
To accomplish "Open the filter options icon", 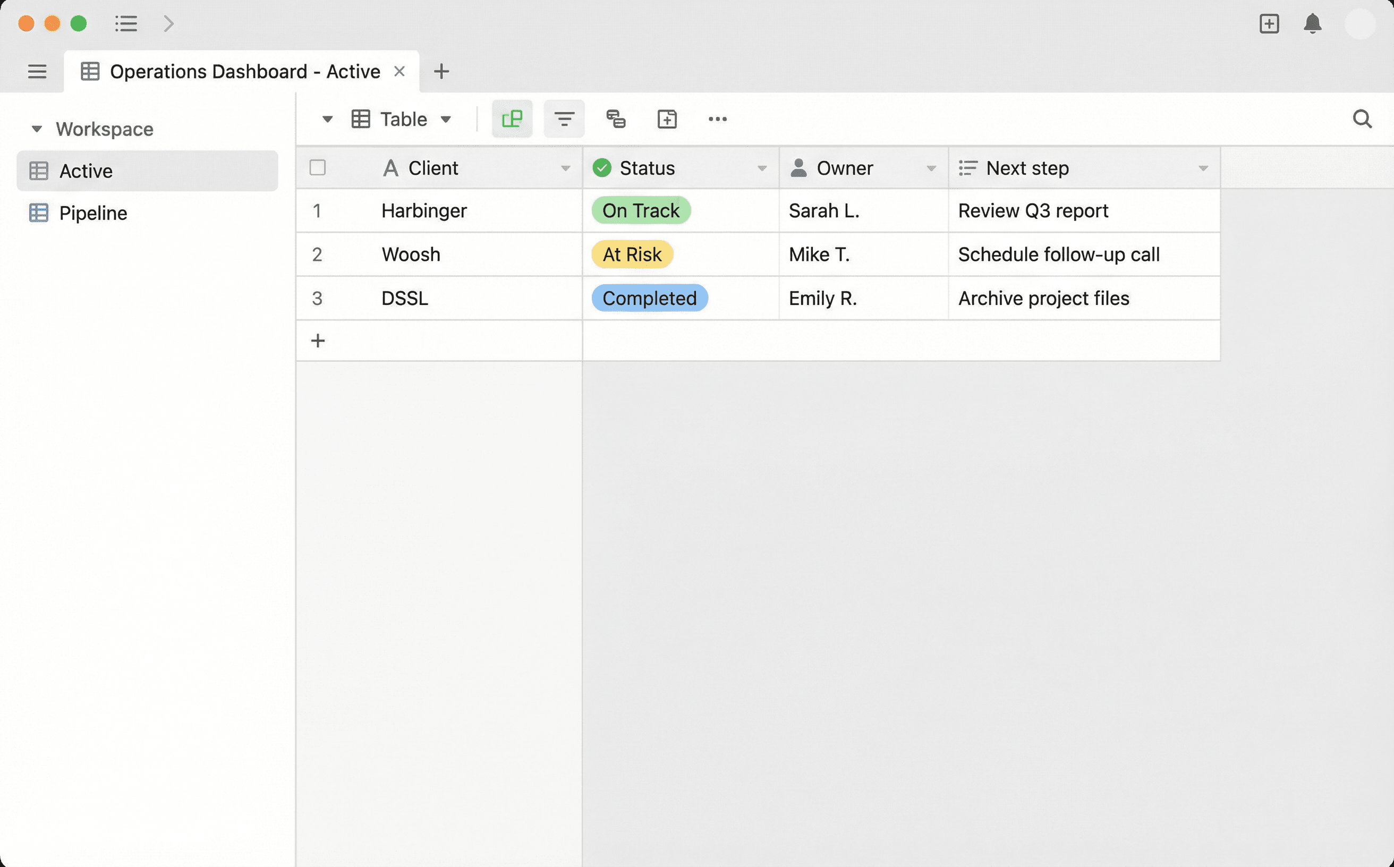I will point(564,118).
